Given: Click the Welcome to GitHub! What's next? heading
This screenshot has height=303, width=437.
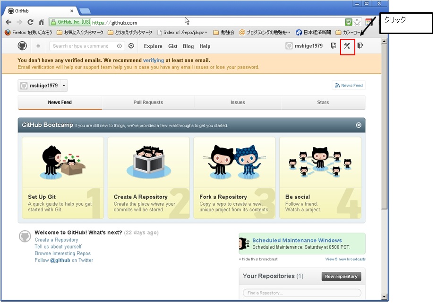Looking at the screenshot, I should coord(78,233).
